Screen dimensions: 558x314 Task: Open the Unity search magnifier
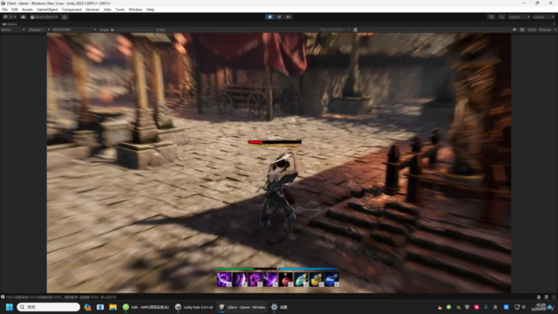pos(501,17)
